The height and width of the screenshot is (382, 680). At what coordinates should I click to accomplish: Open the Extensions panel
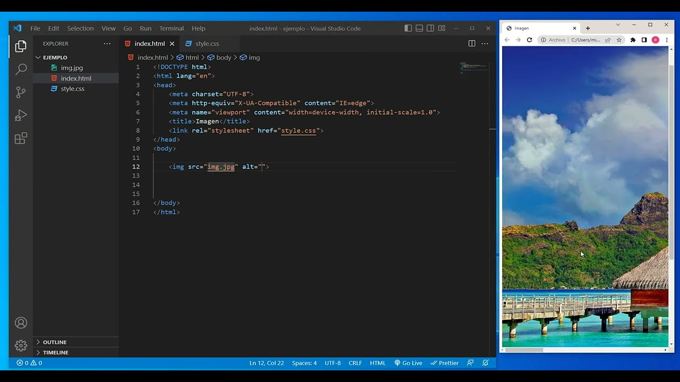21,138
